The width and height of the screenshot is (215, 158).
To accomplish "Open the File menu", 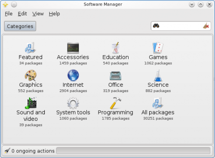I will pyautogui.click(x=9, y=14).
